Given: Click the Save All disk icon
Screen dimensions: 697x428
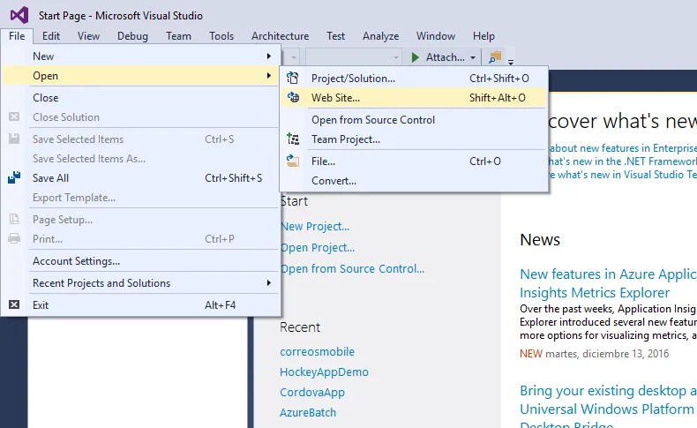Looking at the screenshot, I should point(14,177).
